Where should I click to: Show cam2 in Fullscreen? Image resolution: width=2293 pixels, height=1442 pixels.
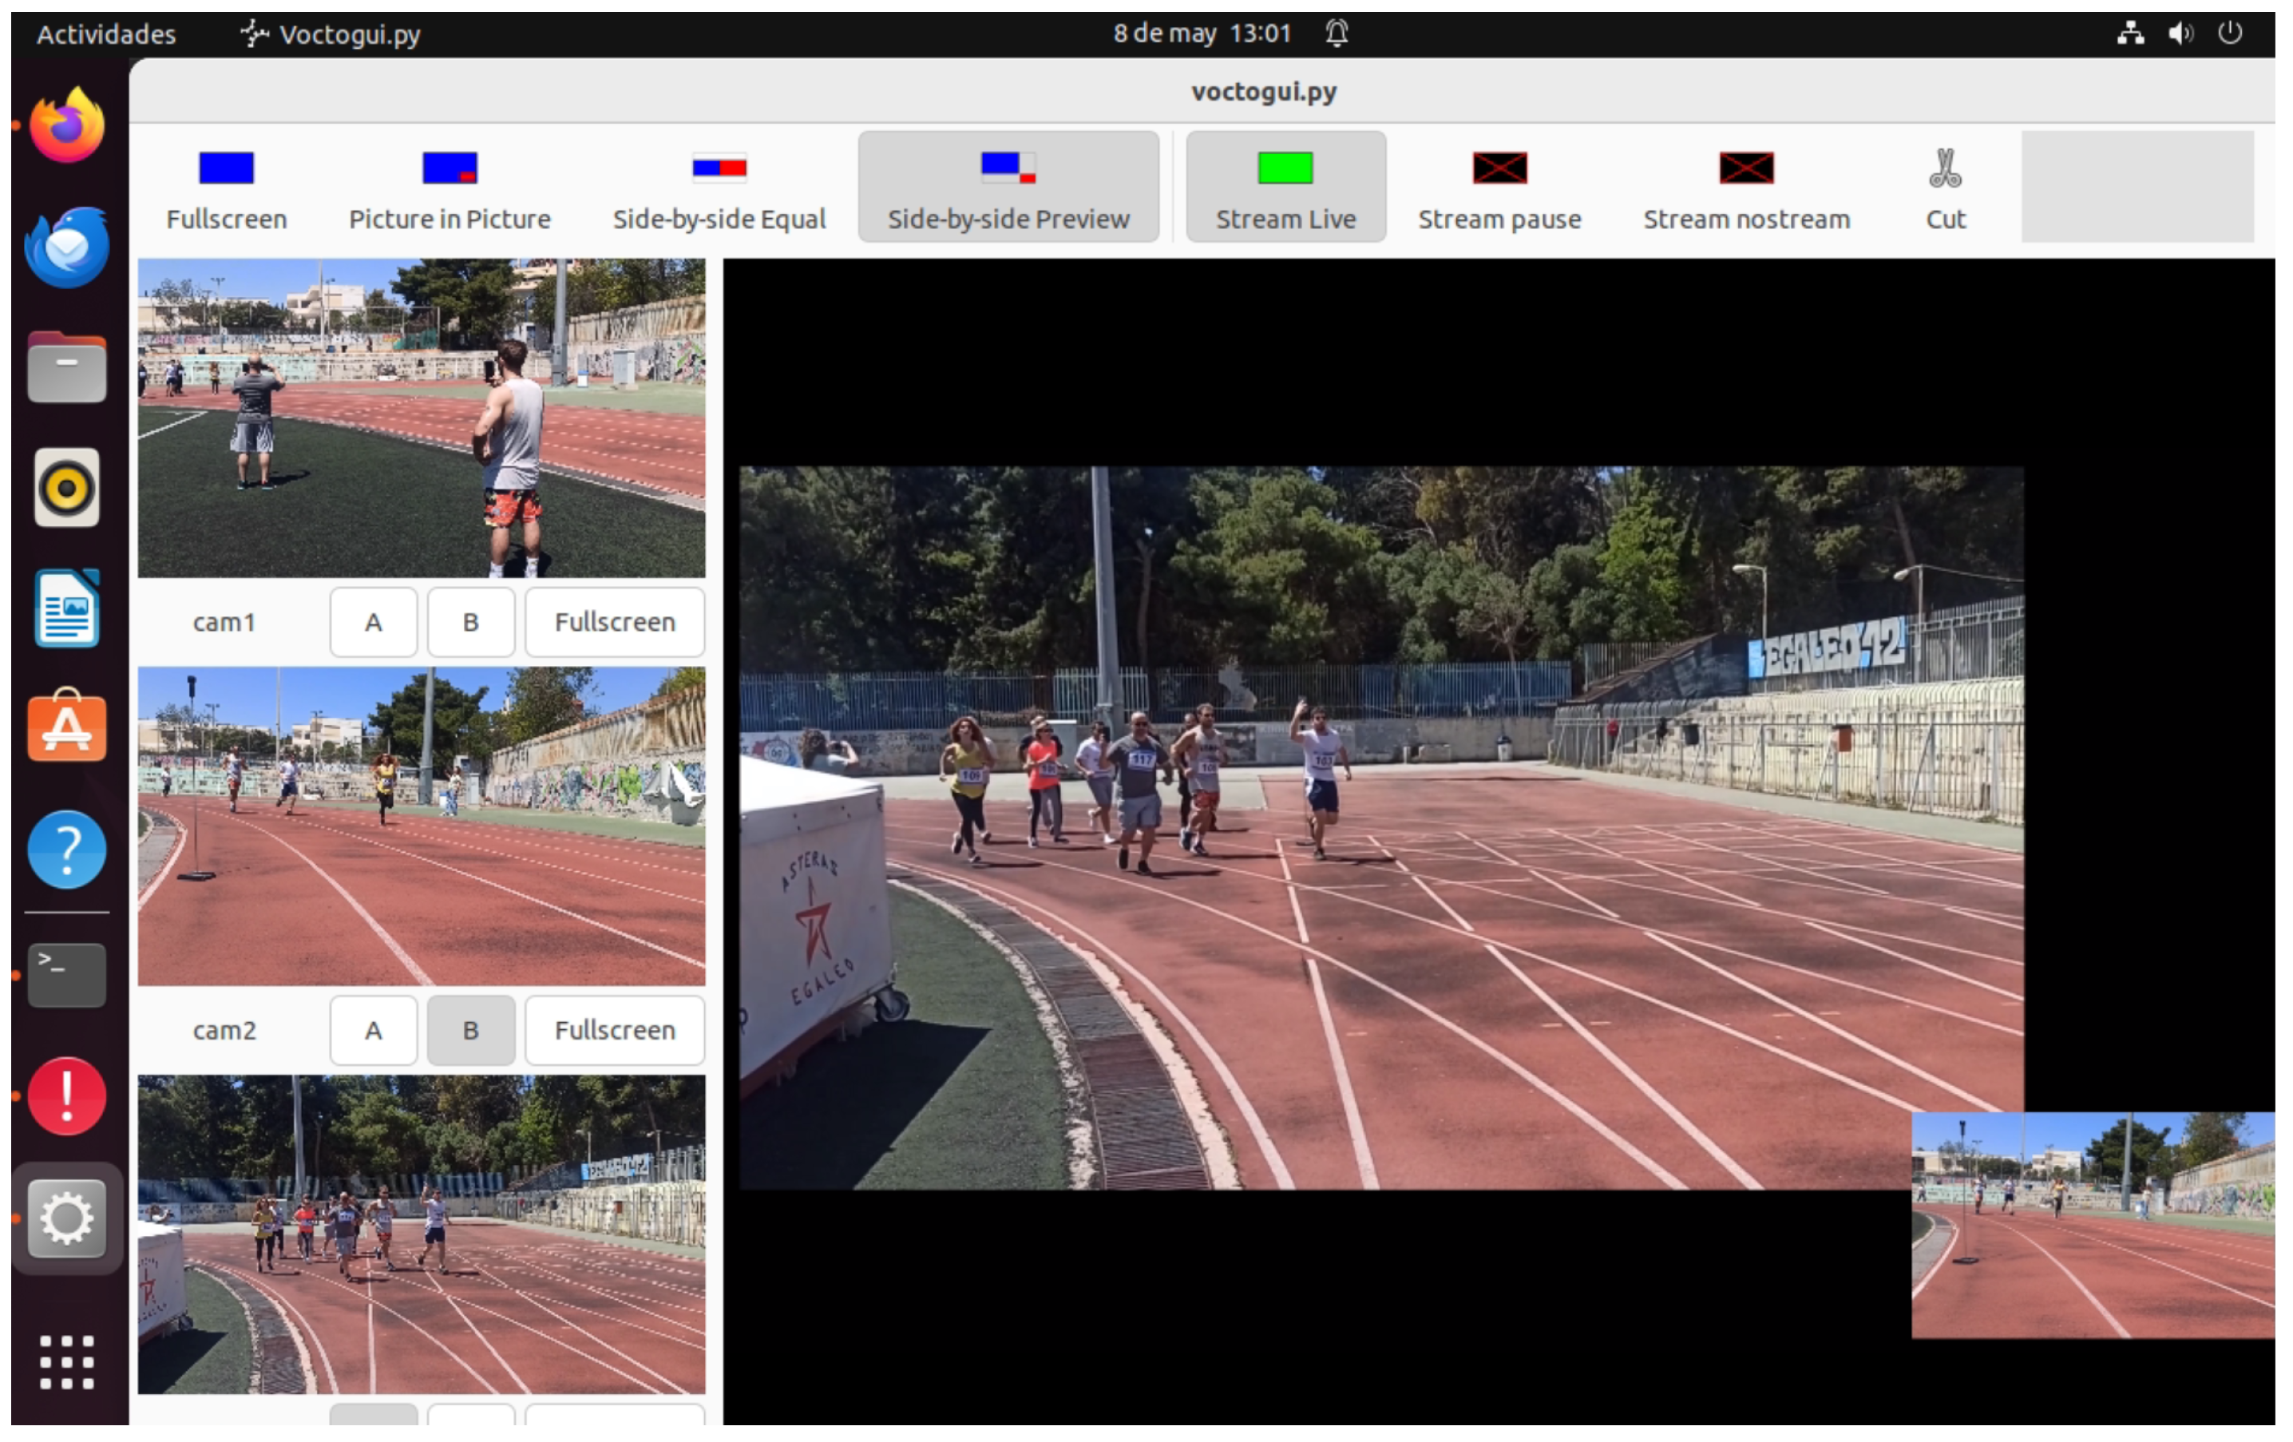click(x=614, y=1031)
